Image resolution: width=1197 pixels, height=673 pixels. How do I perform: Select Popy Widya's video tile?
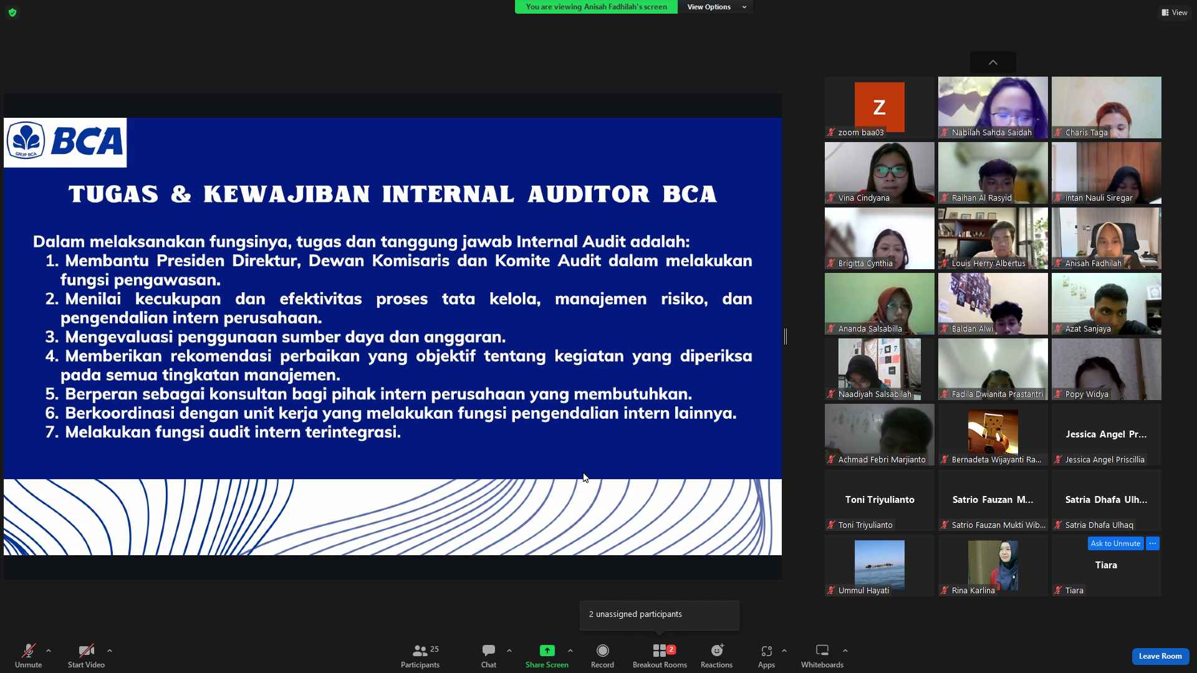(x=1107, y=369)
